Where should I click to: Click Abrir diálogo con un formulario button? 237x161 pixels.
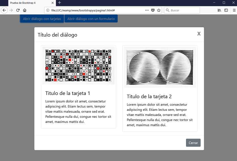(x=91, y=19)
